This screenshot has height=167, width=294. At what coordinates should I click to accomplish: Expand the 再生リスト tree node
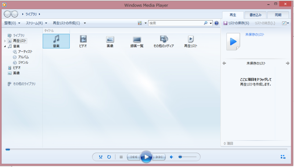[5, 41]
